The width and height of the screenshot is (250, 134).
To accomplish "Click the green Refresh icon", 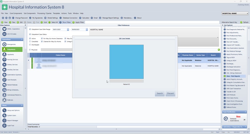I will click(x=241, y=22).
